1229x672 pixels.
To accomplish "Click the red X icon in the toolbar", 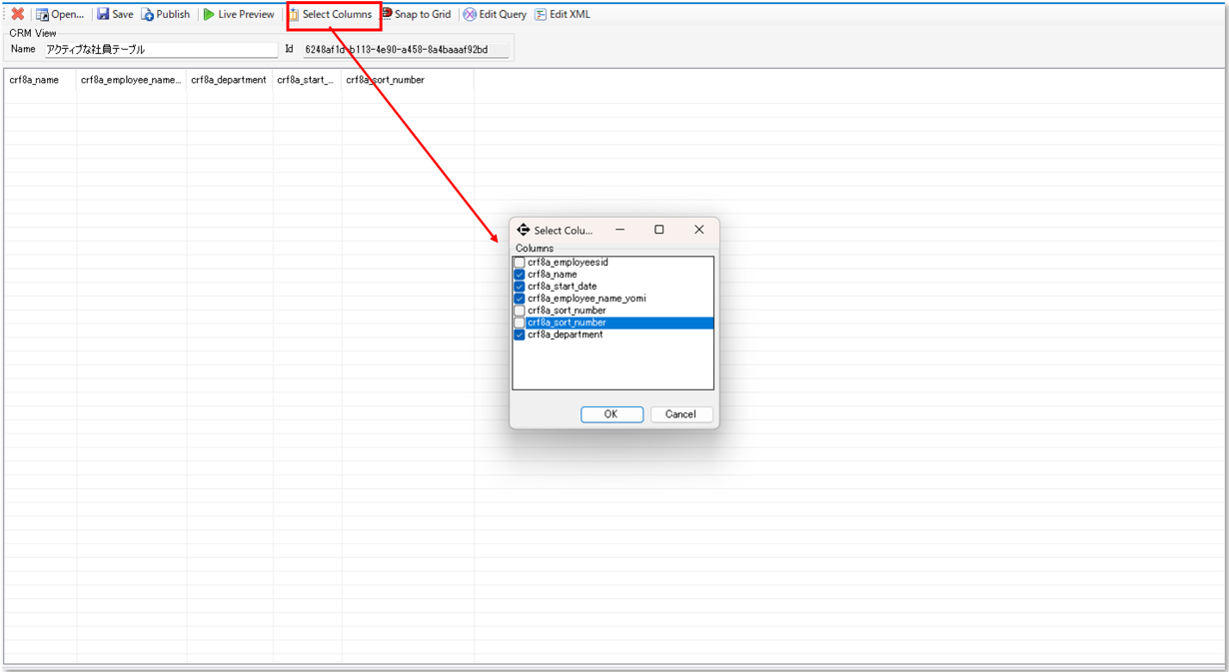I will pos(17,15).
